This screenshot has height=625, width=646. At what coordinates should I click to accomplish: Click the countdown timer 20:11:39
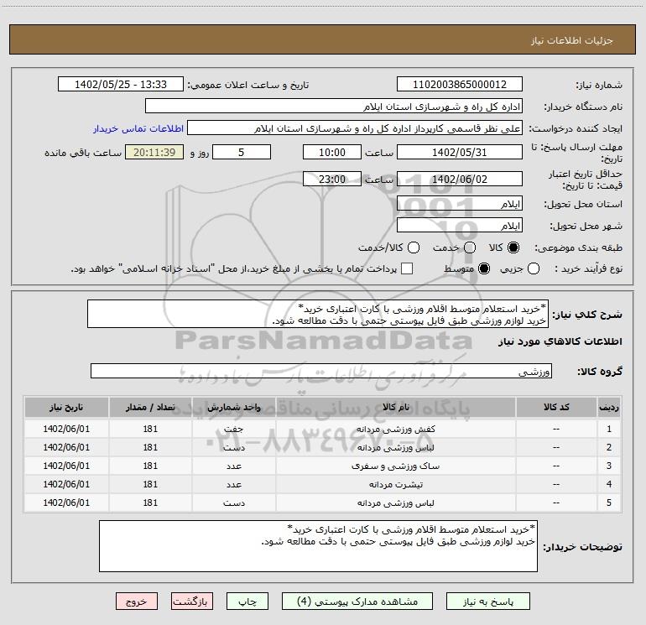pyautogui.click(x=154, y=152)
